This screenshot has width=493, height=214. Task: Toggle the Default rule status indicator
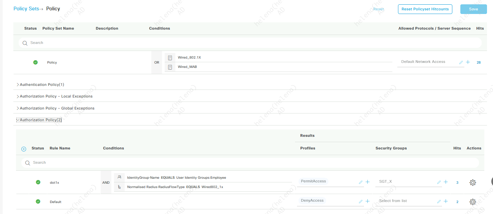click(x=38, y=201)
